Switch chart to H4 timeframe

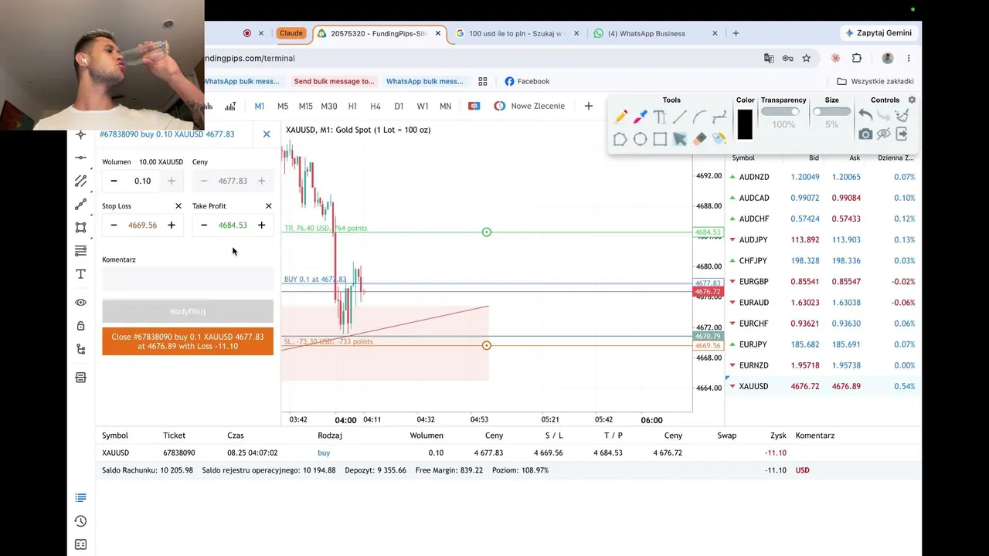point(376,106)
